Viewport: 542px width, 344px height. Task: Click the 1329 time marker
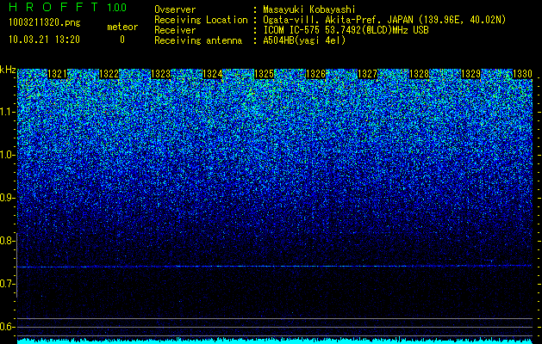click(x=470, y=74)
